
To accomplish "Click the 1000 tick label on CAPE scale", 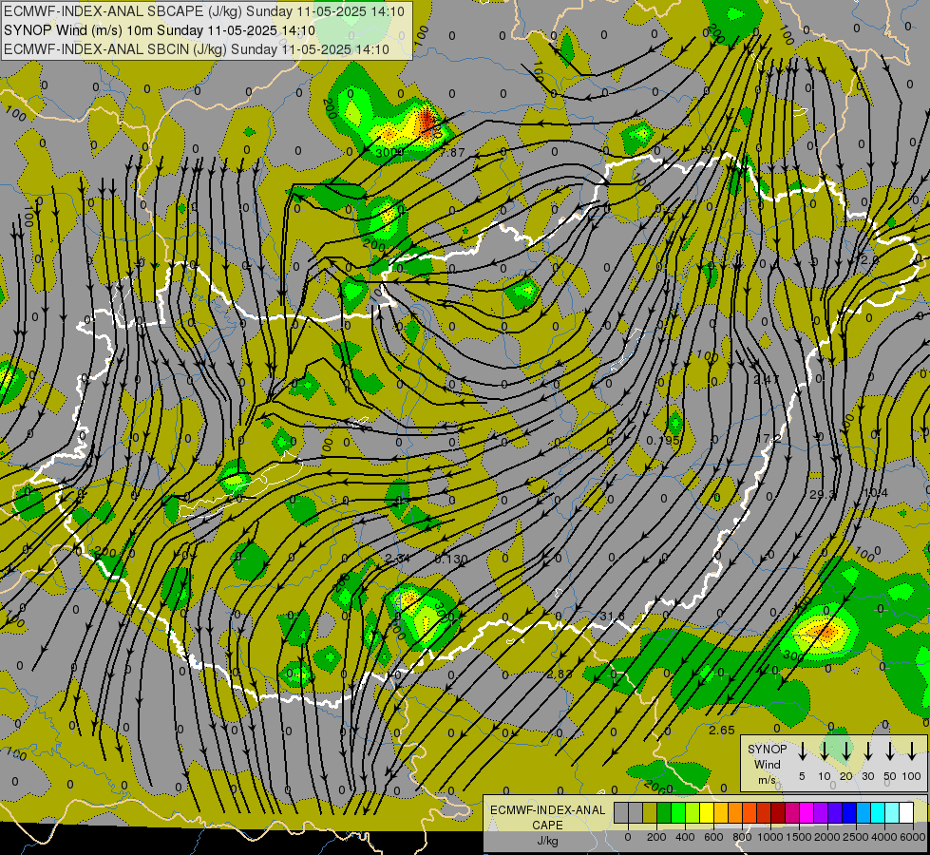I will pyautogui.click(x=770, y=837).
